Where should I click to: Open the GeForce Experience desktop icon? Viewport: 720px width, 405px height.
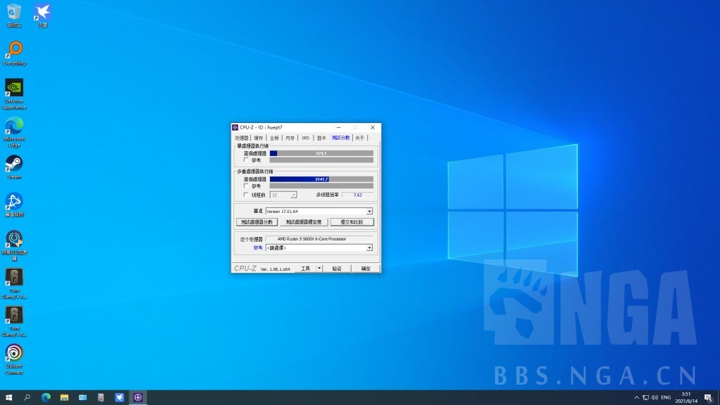pyautogui.click(x=14, y=88)
